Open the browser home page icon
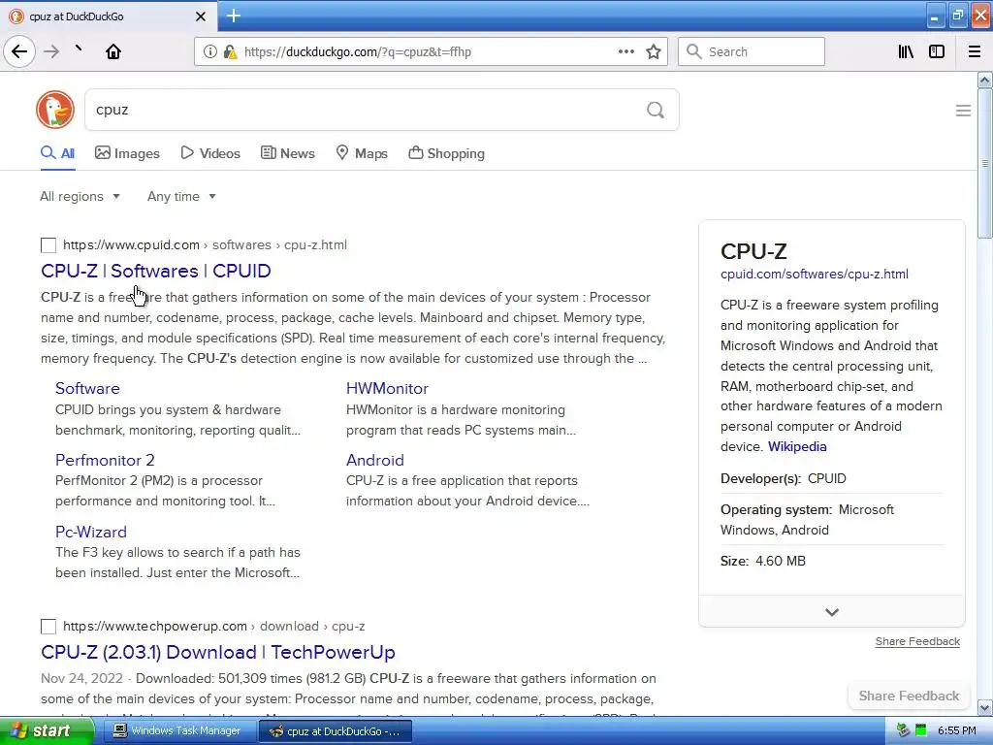This screenshot has height=745, width=993. pos(113,51)
